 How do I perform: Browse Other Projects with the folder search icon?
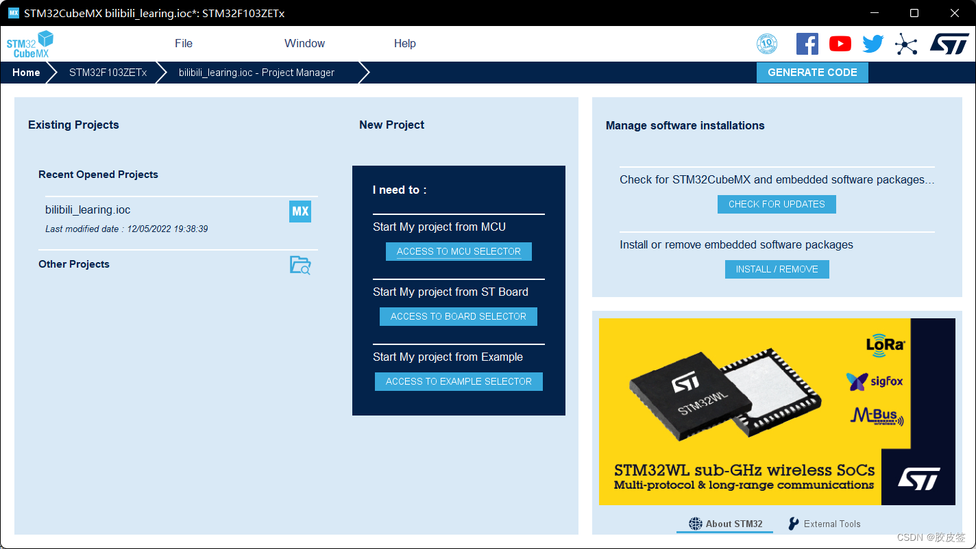tap(300, 265)
